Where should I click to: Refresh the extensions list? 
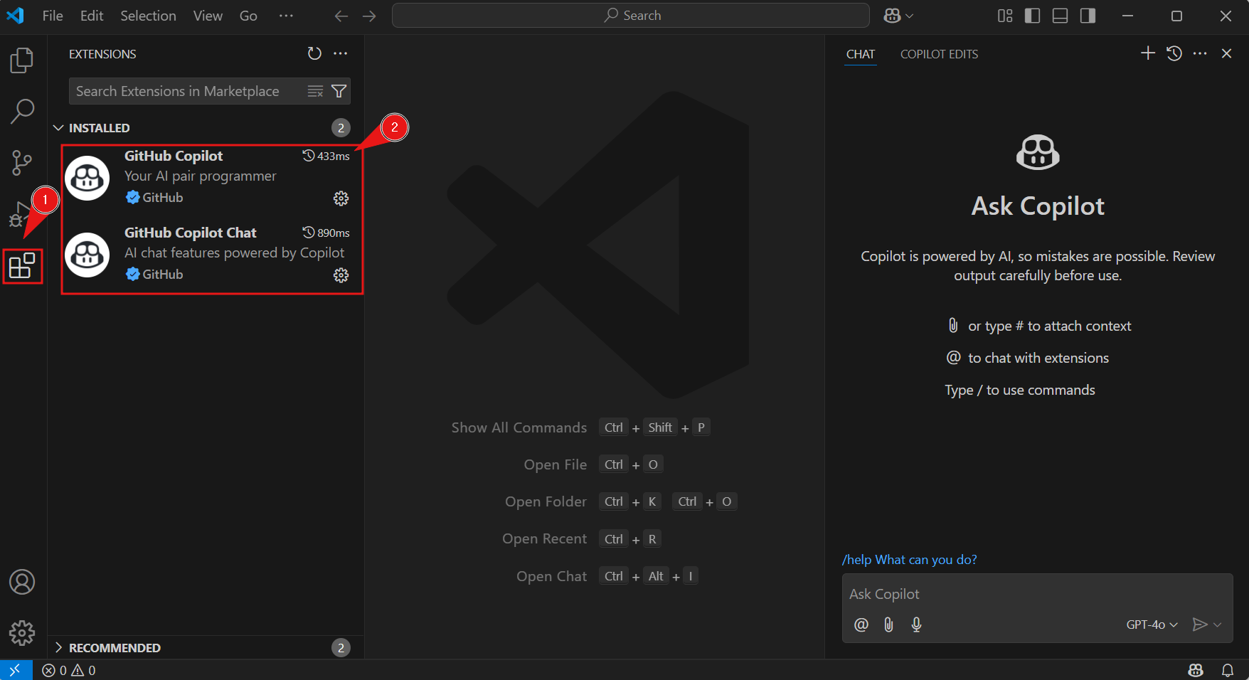(x=314, y=54)
